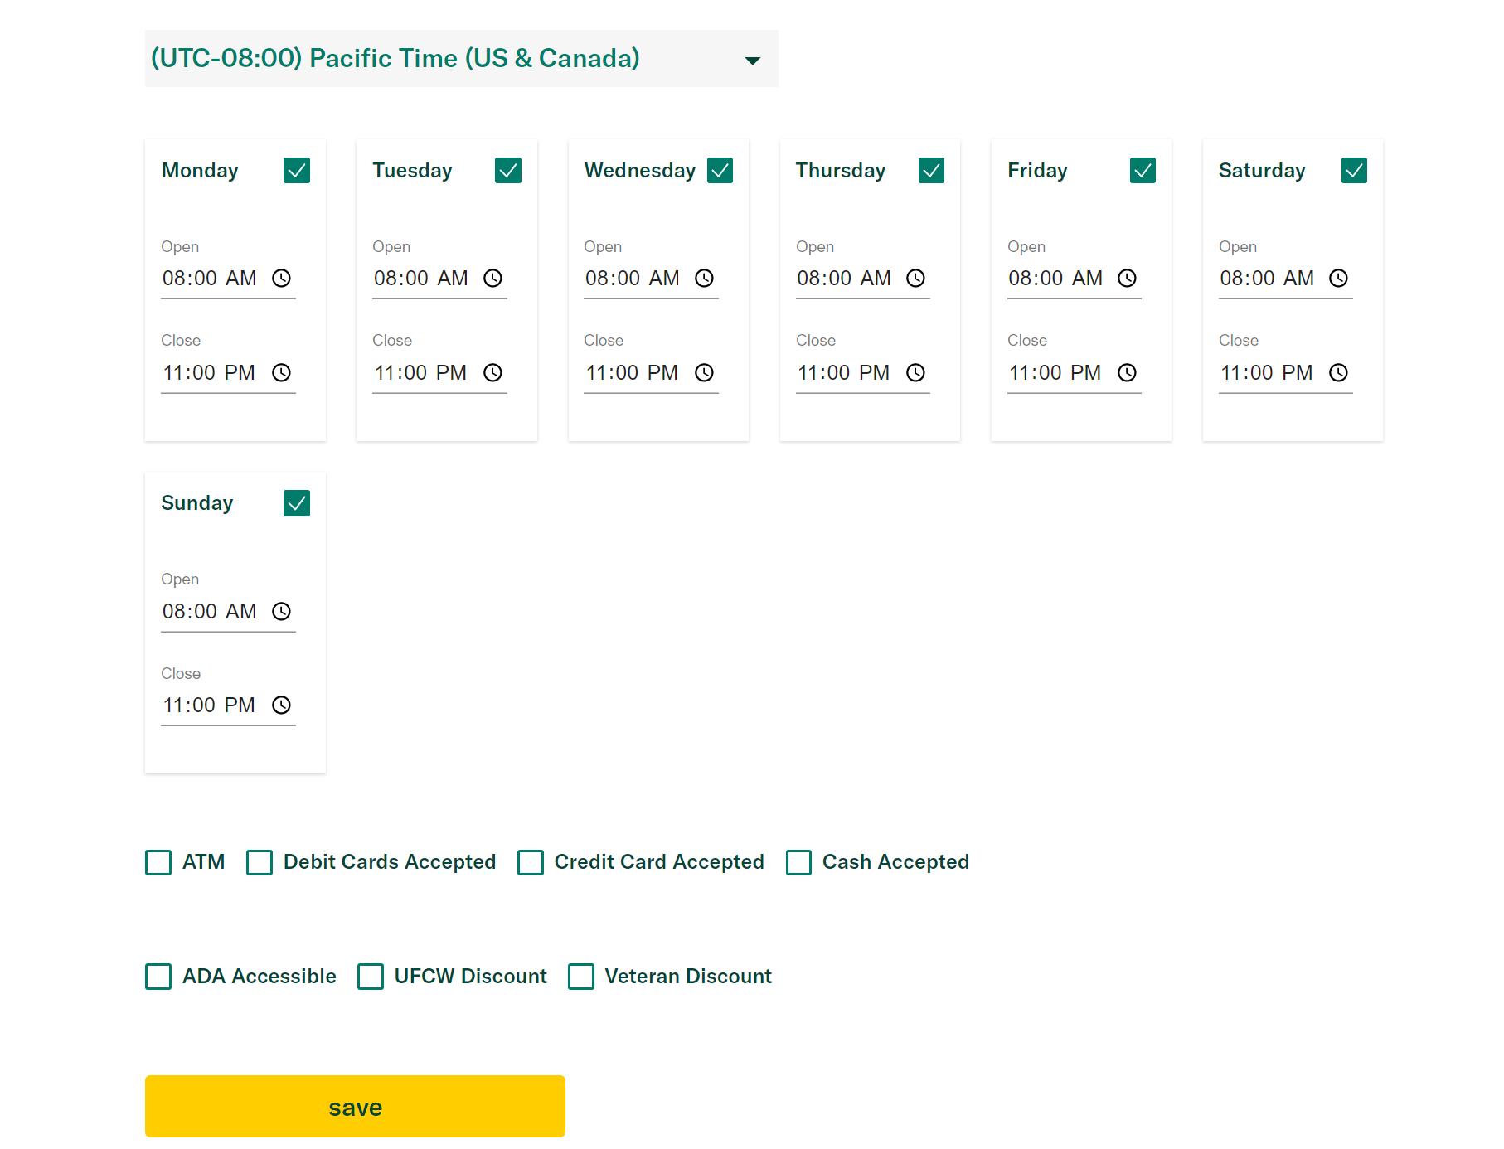This screenshot has width=1504, height=1149.
Task: Open the clock picker for Saturday Close time
Action: [1339, 372]
